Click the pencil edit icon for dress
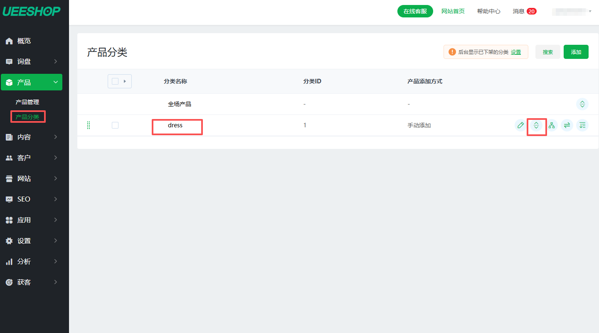The width and height of the screenshot is (599, 333). click(x=520, y=125)
